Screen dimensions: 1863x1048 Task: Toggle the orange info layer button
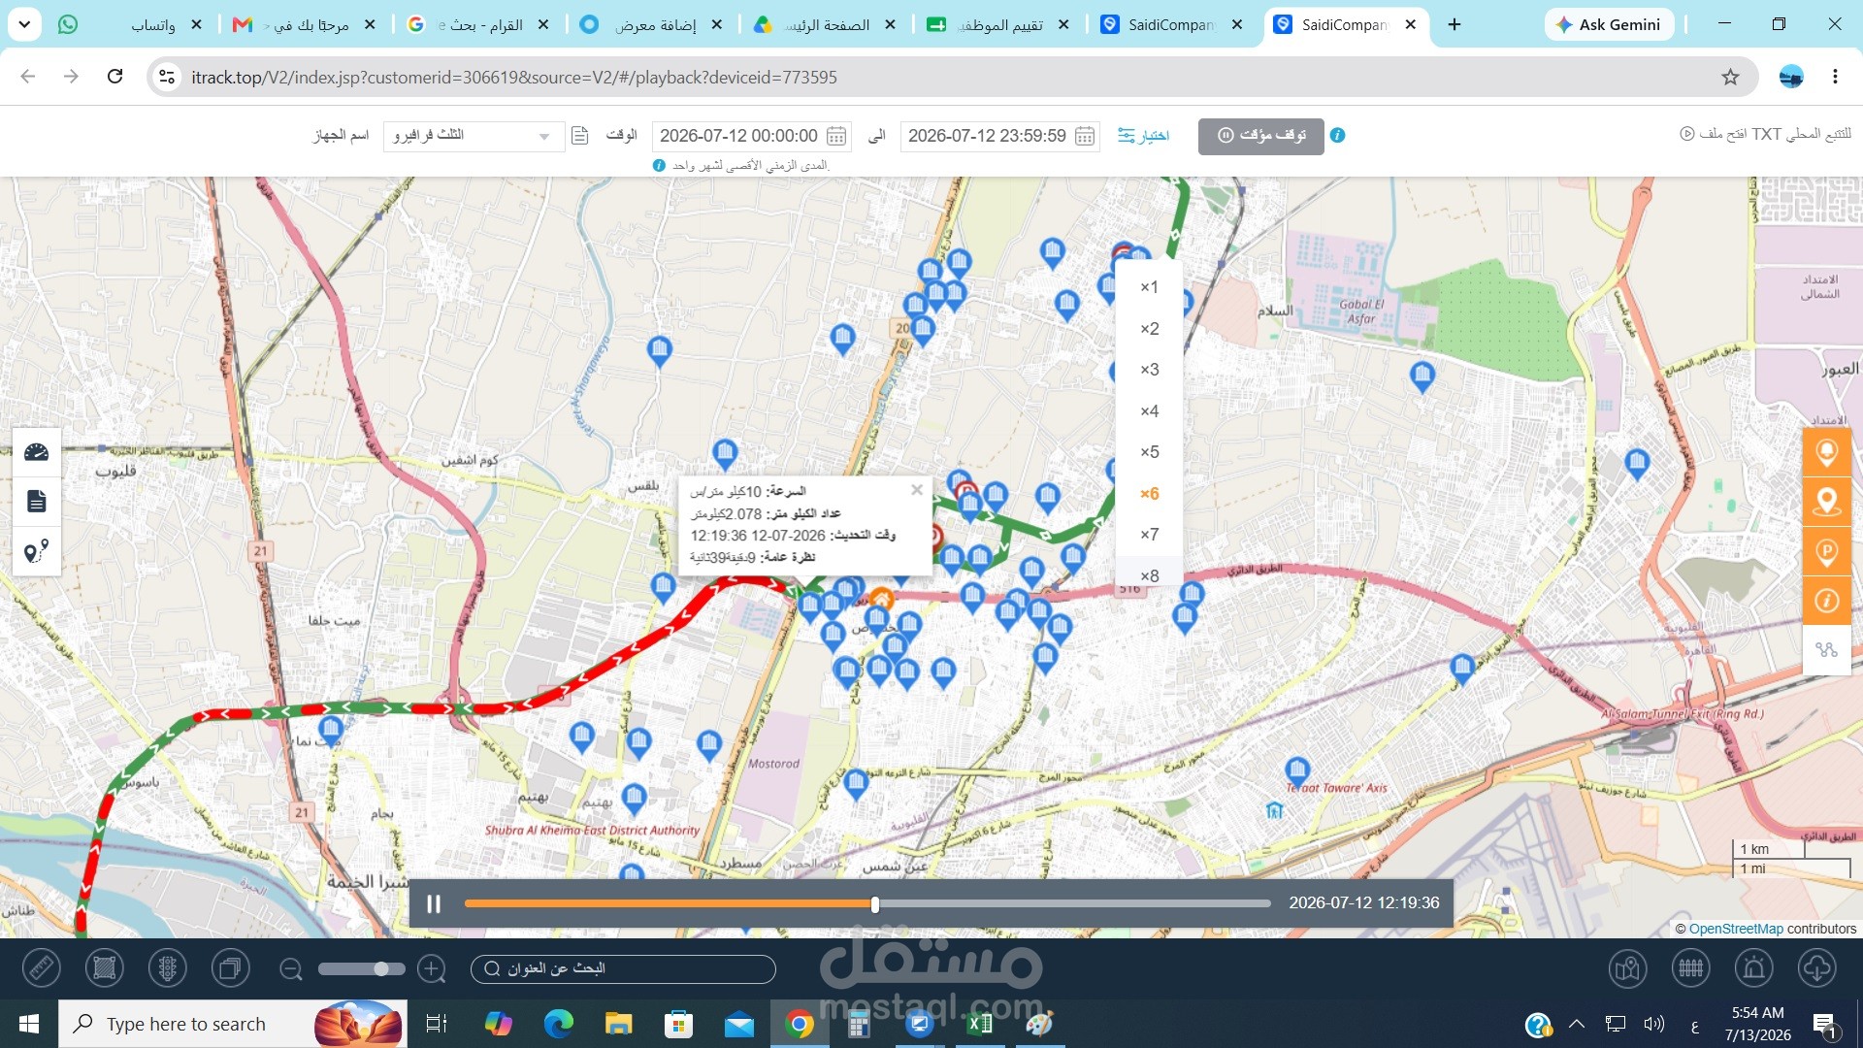(x=1826, y=602)
